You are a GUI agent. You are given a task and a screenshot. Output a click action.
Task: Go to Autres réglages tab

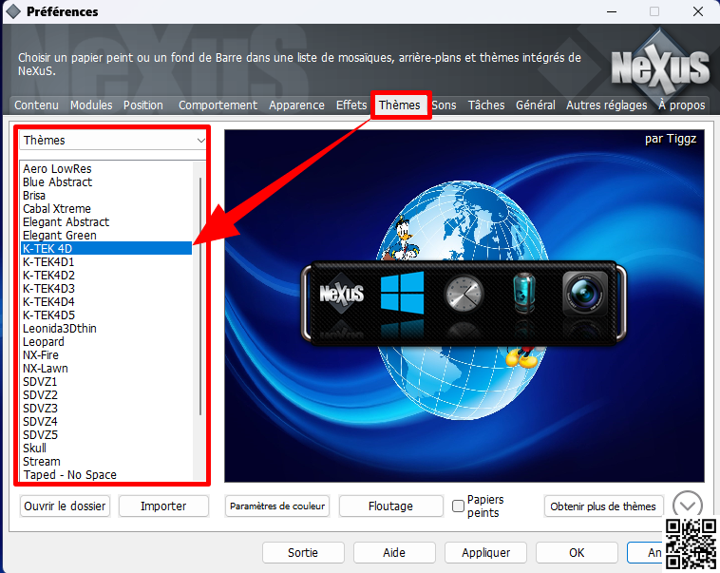(x=607, y=105)
